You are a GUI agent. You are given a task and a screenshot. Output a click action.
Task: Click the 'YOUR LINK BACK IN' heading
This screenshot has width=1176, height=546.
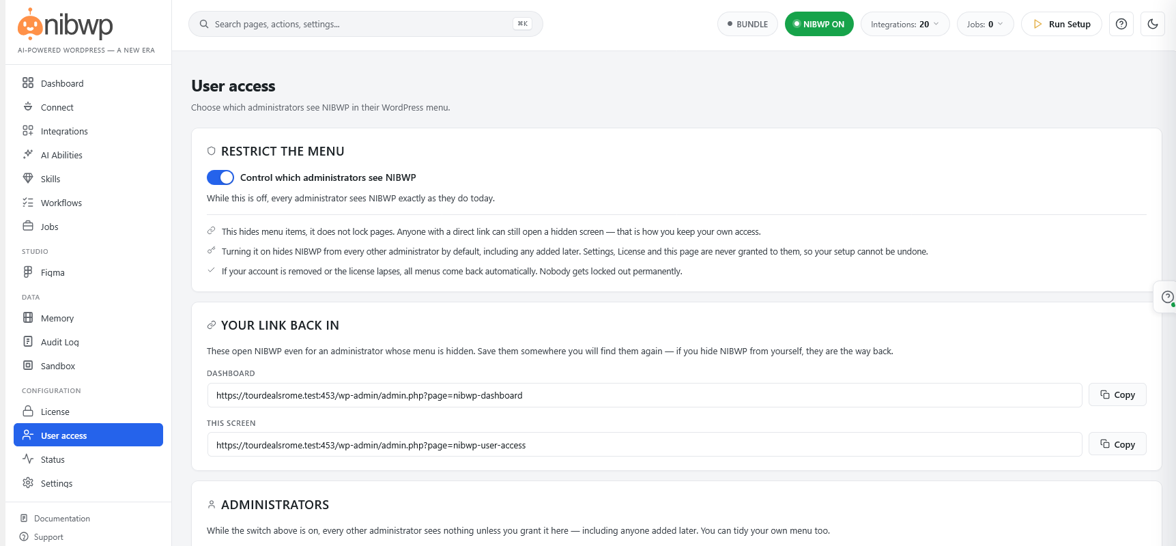[x=280, y=326]
